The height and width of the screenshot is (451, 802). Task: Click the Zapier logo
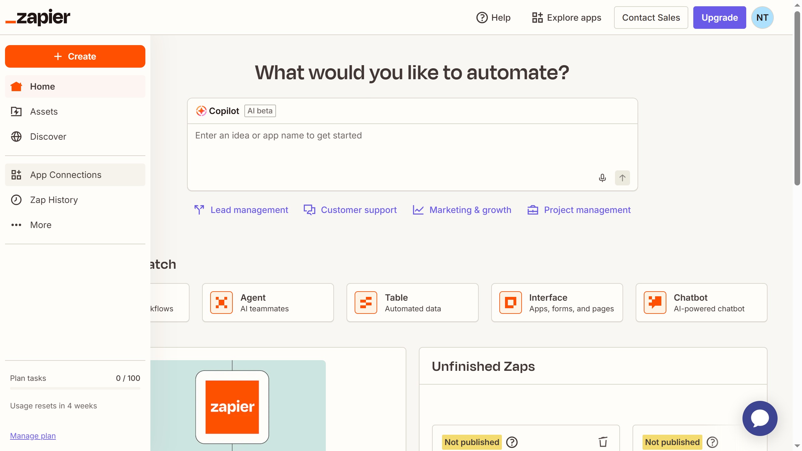(38, 18)
